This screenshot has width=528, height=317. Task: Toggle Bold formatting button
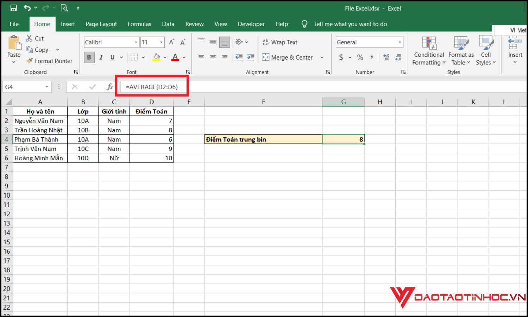click(89, 57)
